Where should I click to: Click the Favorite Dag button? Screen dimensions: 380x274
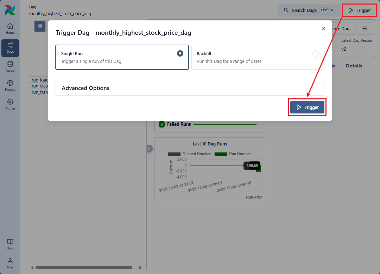coord(343,28)
